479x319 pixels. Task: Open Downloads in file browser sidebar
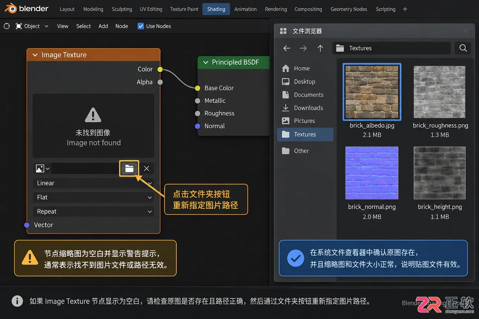point(303,108)
